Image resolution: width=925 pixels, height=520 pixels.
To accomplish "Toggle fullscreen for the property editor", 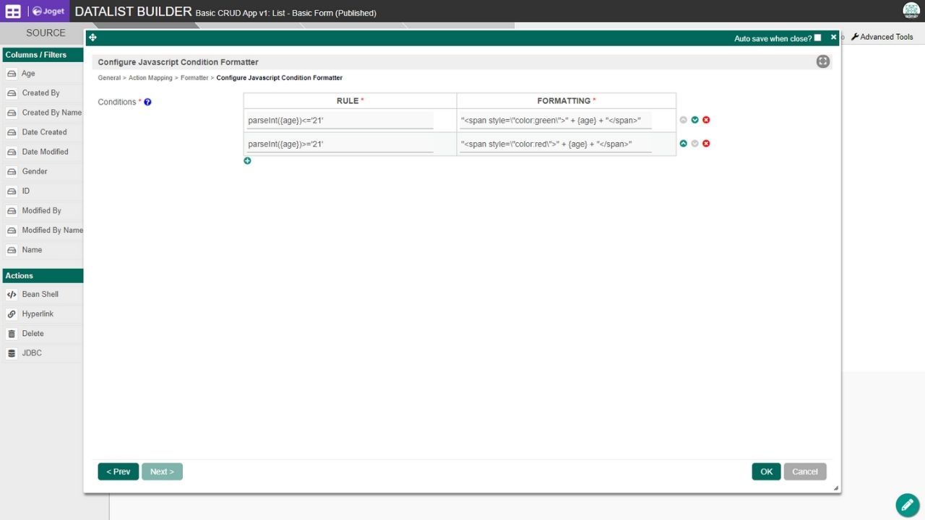I will coord(822,61).
